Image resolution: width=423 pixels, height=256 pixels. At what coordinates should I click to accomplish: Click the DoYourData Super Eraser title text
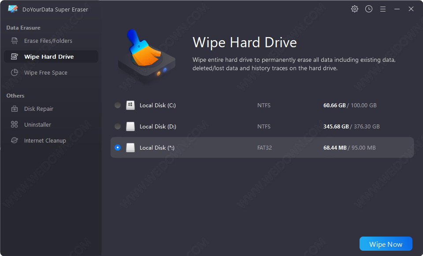point(56,9)
